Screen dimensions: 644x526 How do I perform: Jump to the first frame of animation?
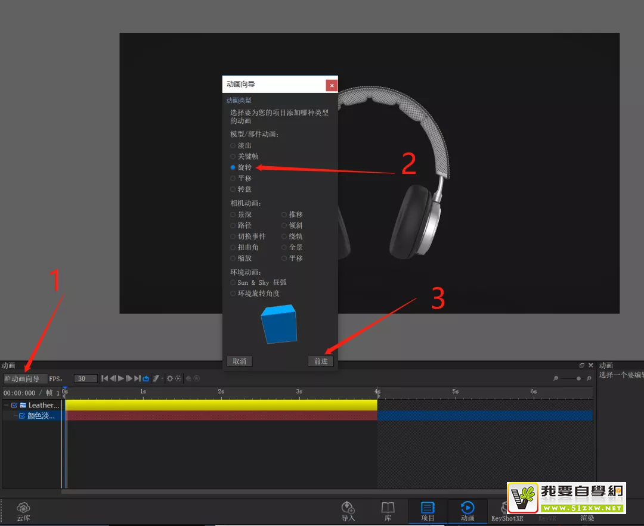coord(105,378)
